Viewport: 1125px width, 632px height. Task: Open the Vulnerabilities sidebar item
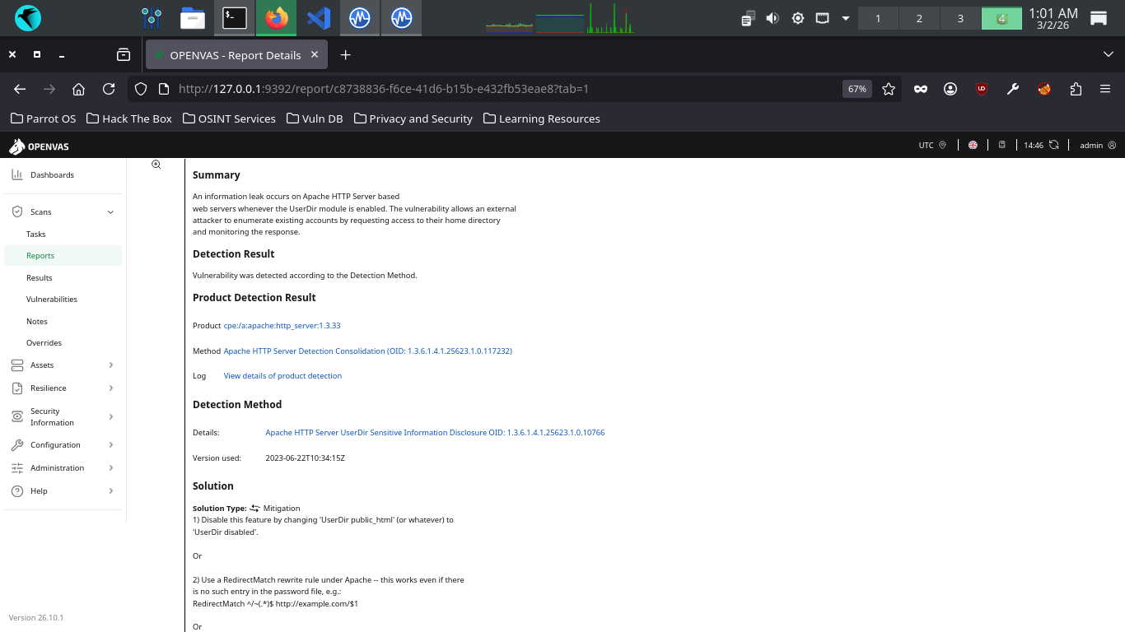52,300
